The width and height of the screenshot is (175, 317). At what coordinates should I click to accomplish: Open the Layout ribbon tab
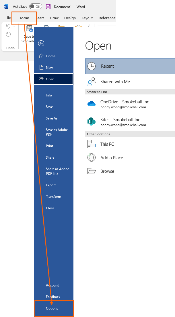tap(87, 18)
